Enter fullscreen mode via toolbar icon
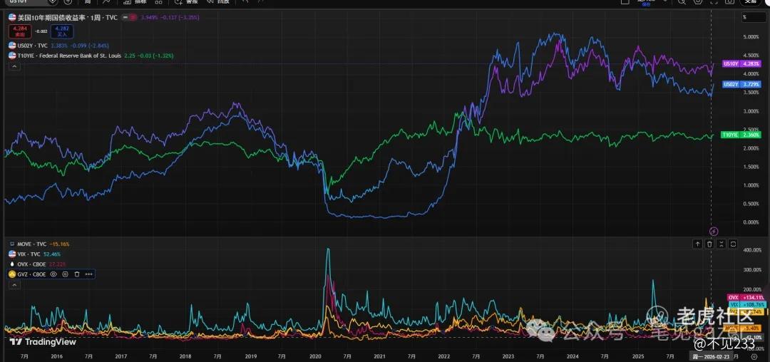 click(x=713, y=2)
